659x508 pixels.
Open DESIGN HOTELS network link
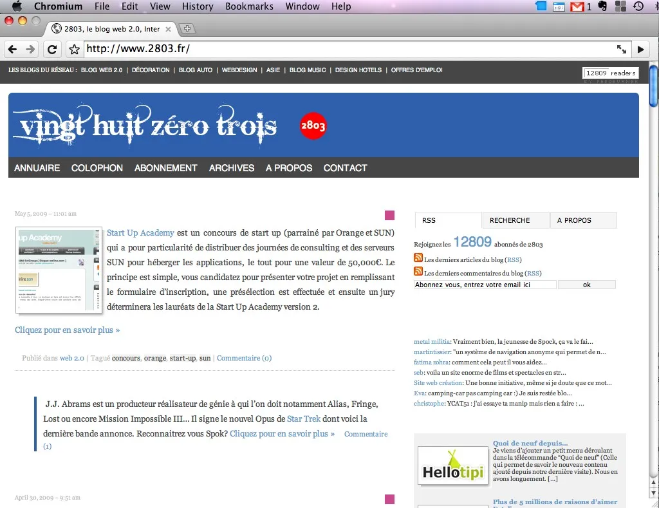click(x=358, y=70)
